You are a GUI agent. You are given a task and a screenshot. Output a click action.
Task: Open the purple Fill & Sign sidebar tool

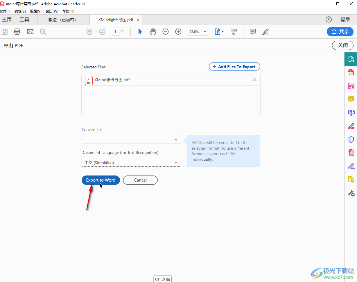(x=351, y=166)
